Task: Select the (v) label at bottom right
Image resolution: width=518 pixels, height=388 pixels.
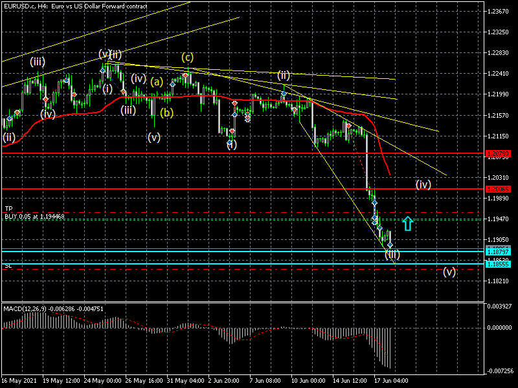Action: tap(449, 272)
